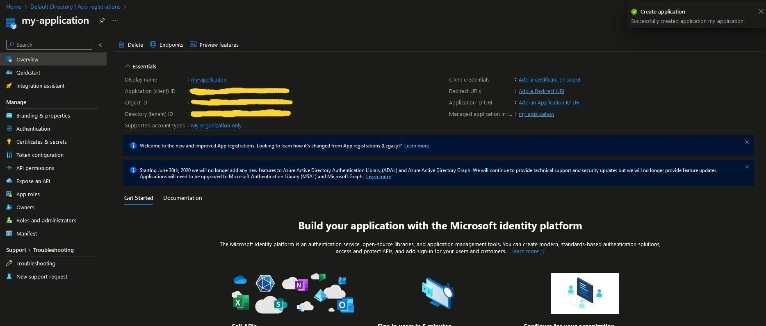
Task: Collapse the sidebar with double chevron
Action: coord(100,45)
